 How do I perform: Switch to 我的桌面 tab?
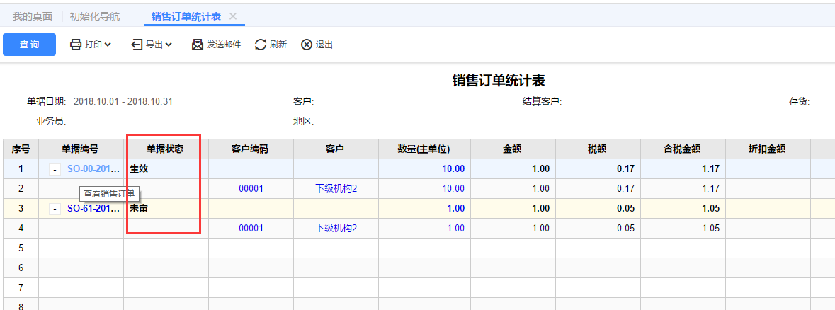[x=33, y=16]
